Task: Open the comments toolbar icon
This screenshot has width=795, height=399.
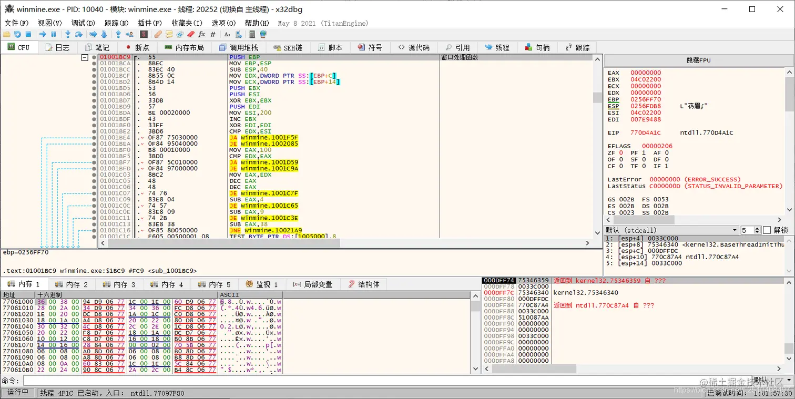Action: point(169,34)
